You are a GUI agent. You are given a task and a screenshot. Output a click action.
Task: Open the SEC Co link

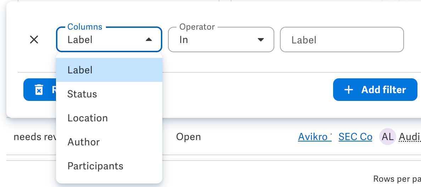(355, 137)
